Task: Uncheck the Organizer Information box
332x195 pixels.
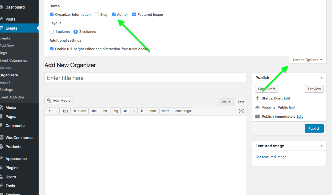Action: click(52, 15)
